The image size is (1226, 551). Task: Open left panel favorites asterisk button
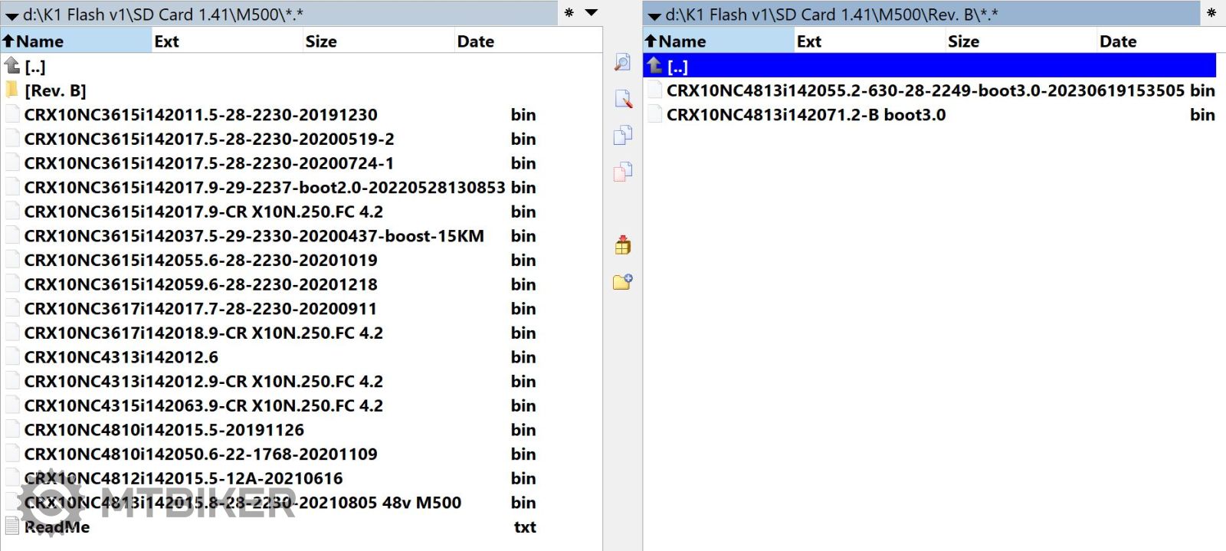pos(569,13)
